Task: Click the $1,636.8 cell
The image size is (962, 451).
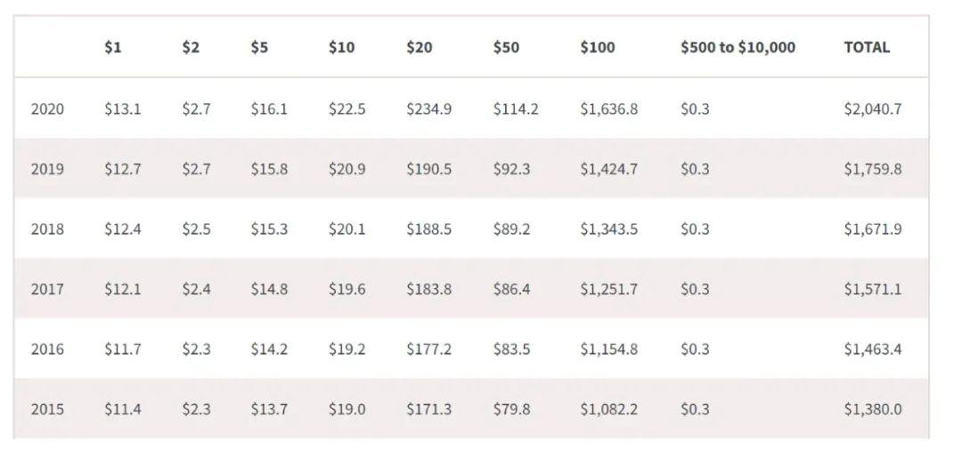Action: click(x=608, y=109)
